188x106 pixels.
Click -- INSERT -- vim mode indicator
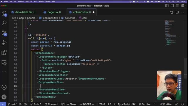coord(87,104)
